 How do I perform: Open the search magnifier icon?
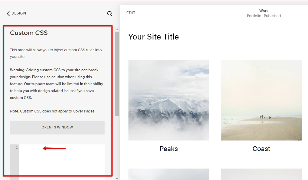click(110, 14)
